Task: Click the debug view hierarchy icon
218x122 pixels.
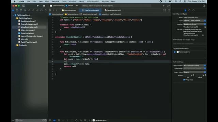Action: [x=76, y=120]
